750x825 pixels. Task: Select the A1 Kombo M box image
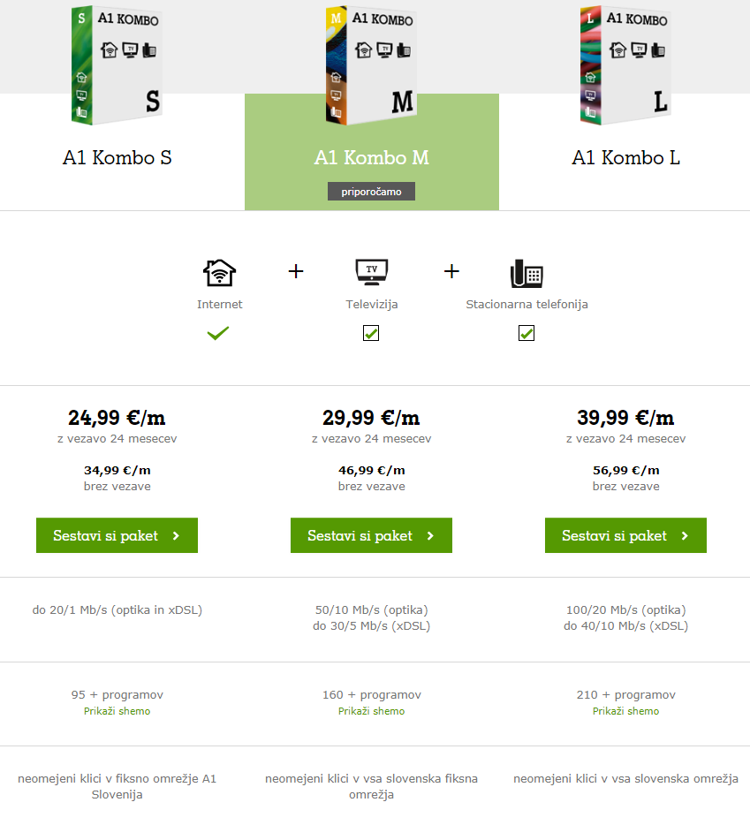[371, 64]
